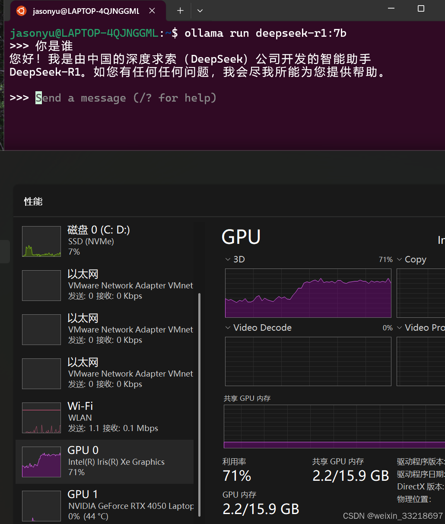Minimize the terminal window

tap(391, 9)
